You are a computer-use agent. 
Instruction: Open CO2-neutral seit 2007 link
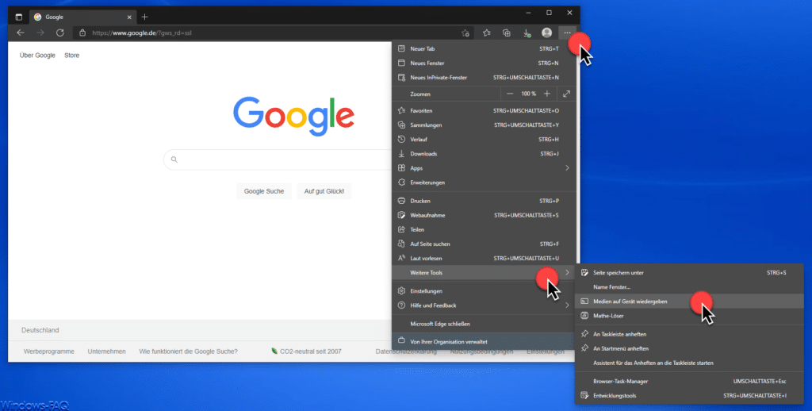click(306, 351)
